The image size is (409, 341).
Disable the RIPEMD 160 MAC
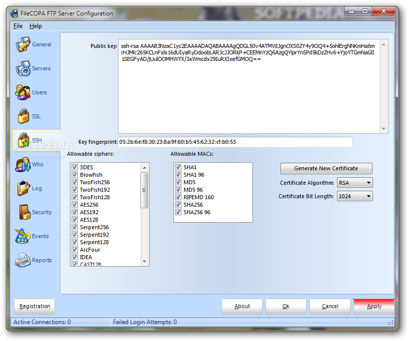pos(178,197)
